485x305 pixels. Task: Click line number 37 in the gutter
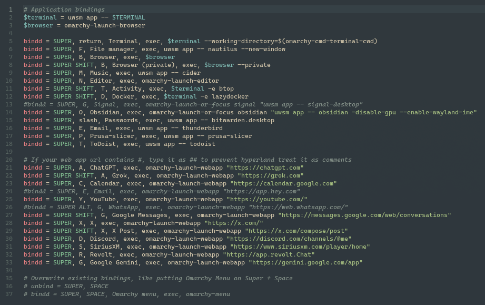[10, 294]
